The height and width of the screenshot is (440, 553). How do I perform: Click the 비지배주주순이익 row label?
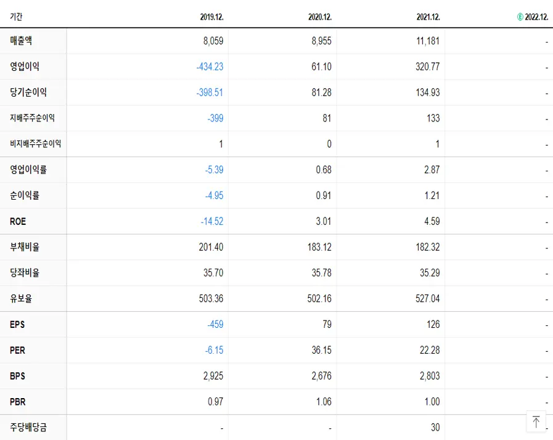(x=35, y=144)
